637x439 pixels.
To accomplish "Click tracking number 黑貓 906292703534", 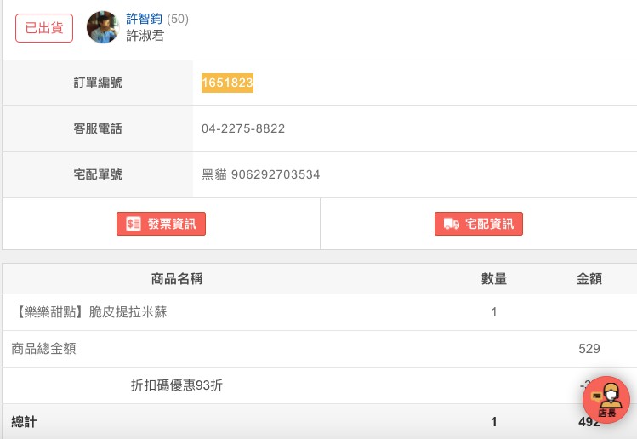I will (x=261, y=174).
